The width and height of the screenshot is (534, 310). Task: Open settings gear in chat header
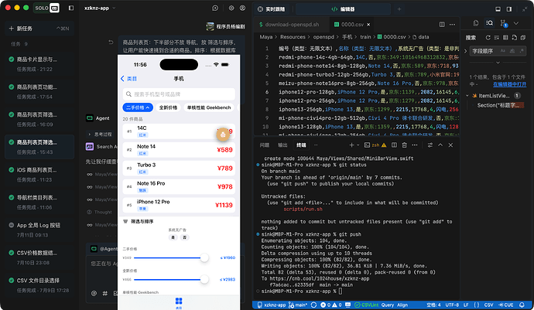coord(231,8)
